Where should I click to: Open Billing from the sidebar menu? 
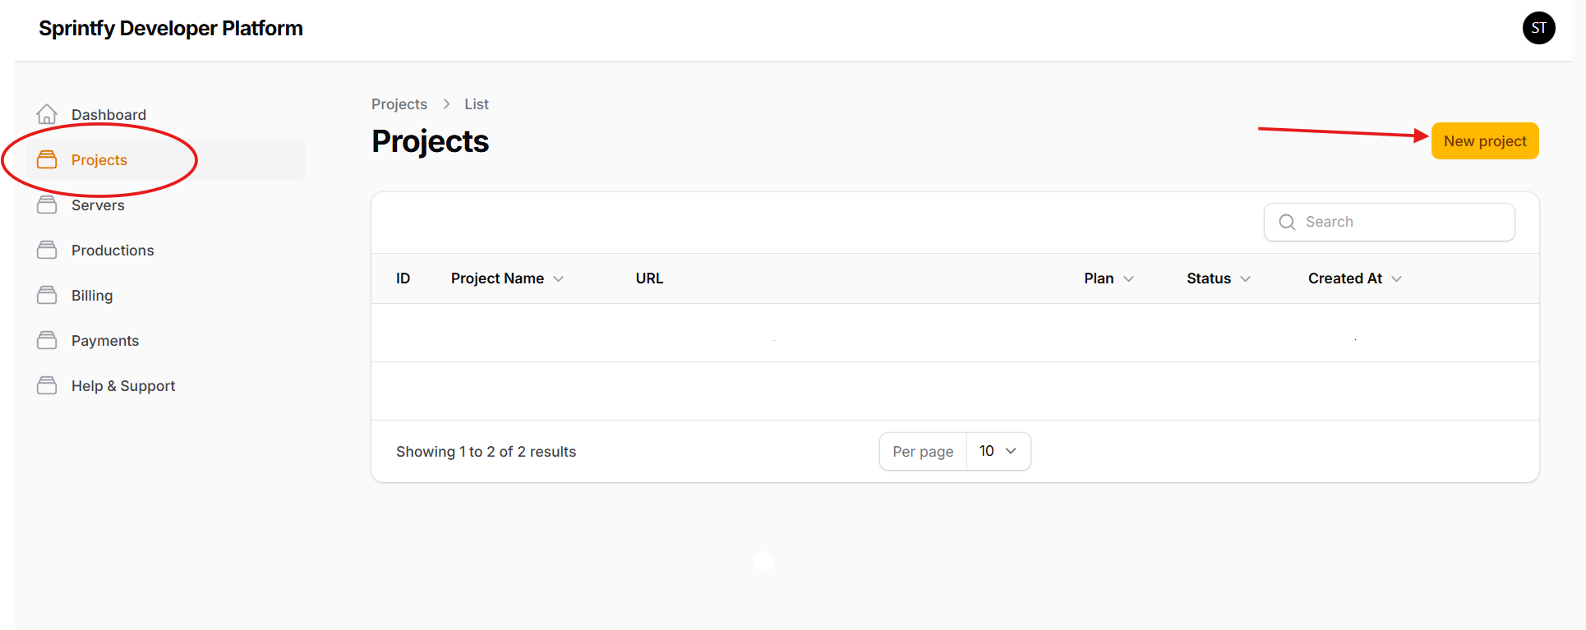91,295
